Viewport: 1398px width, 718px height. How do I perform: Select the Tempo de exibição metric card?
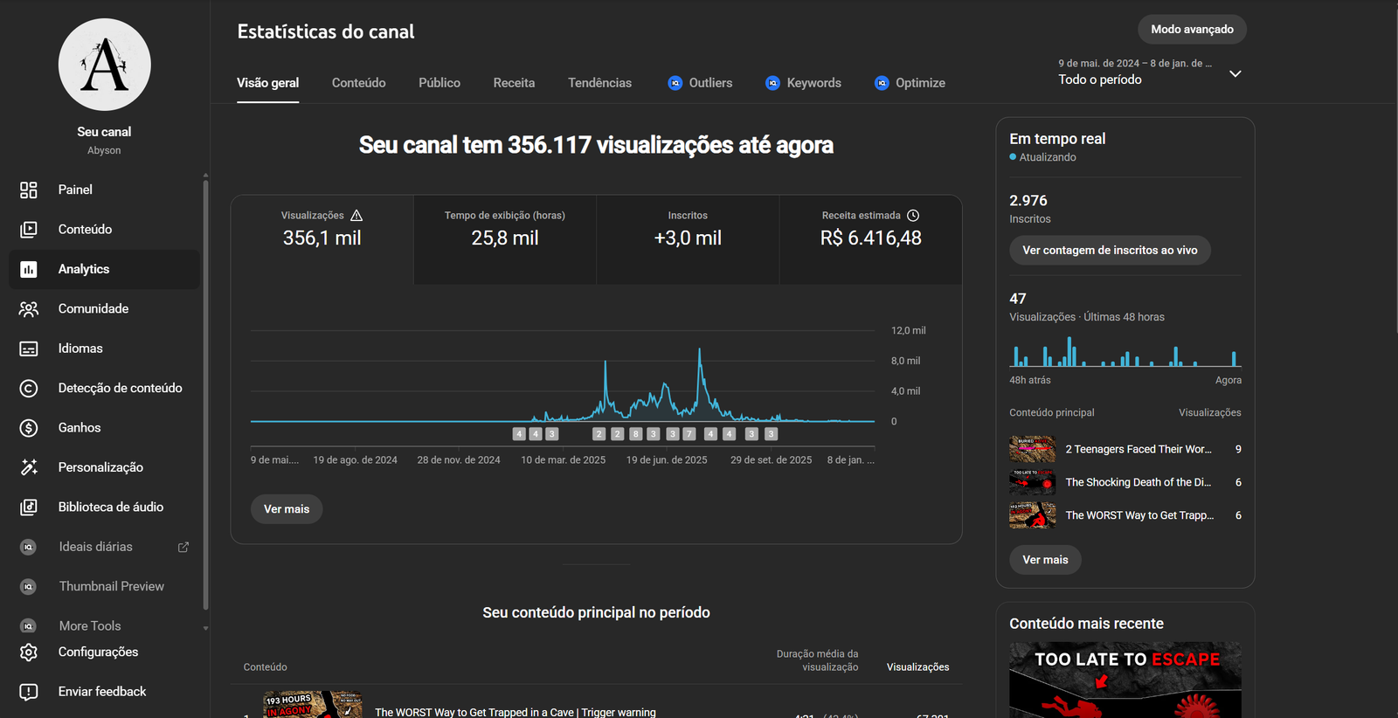click(x=505, y=239)
